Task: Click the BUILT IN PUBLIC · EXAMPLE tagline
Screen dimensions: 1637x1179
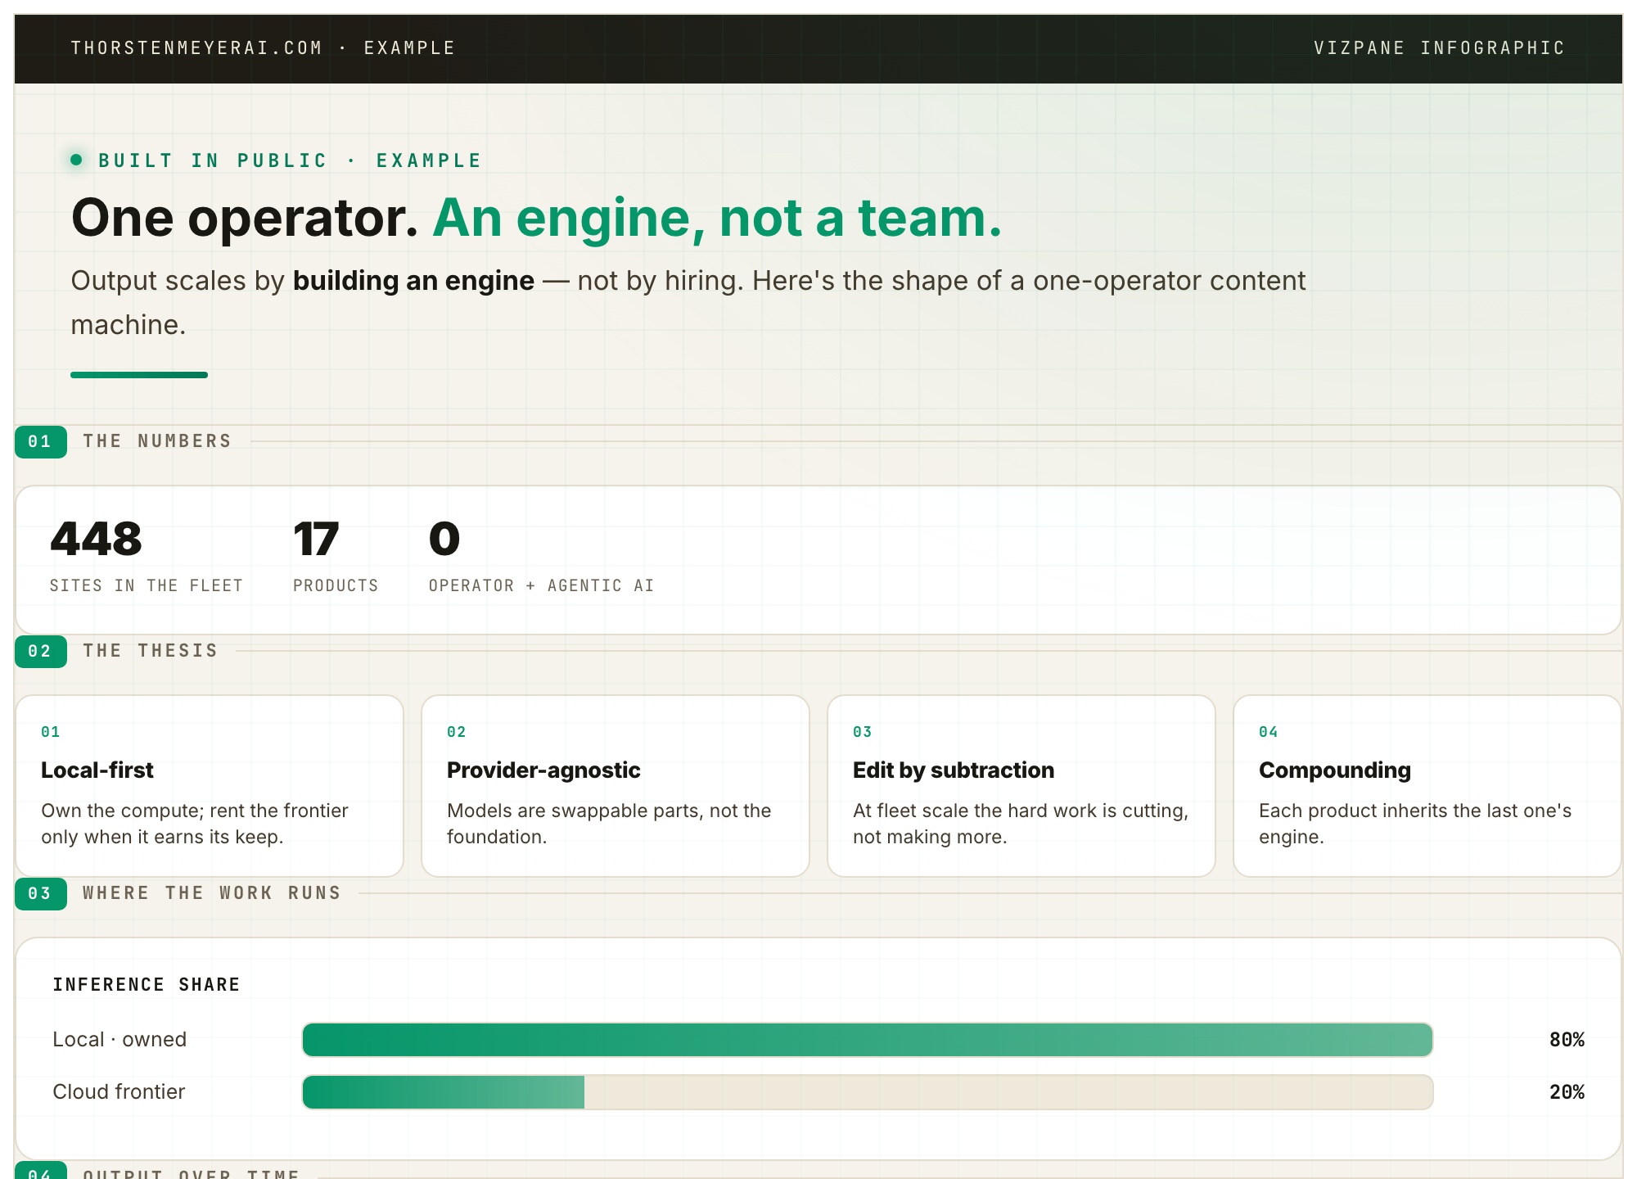Action: tap(290, 160)
